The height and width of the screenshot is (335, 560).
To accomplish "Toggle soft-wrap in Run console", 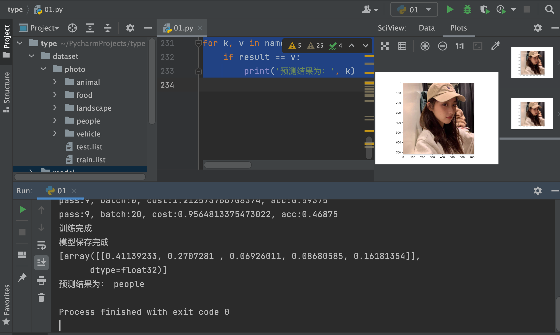I will (41, 245).
